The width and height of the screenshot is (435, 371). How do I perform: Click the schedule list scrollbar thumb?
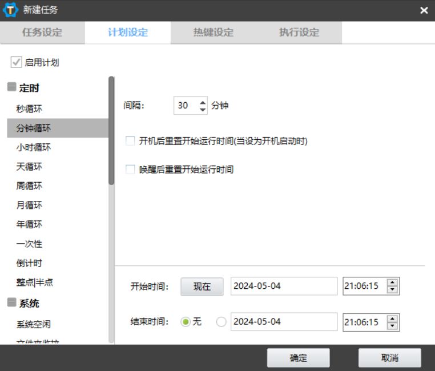pyautogui.click(x=111, y=130)
